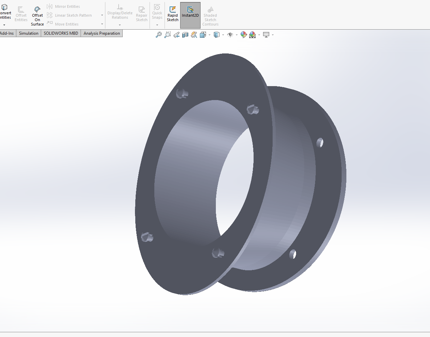Viewport: 430px width, 337px height.
Task: Select the Zoom to Area tool
Action: click(x=168, y=35)
